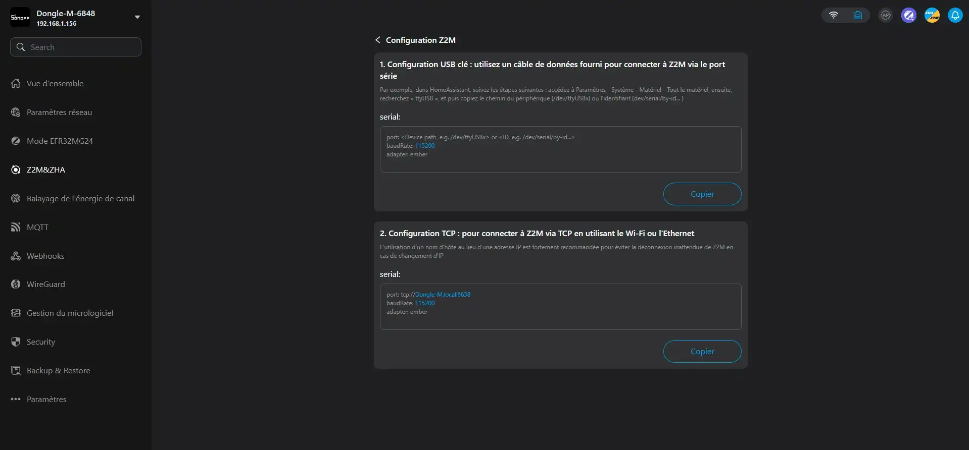969x450 pixels.
Task: Click the Wi-Fi status icon
Action: pos(834,15)
